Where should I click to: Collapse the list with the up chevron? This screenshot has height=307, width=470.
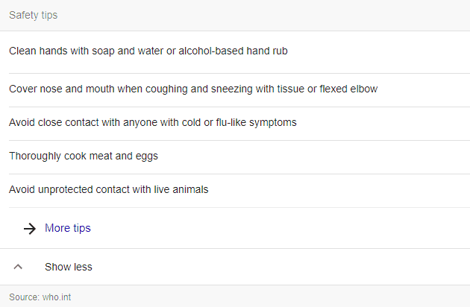[x=19, y=267]
